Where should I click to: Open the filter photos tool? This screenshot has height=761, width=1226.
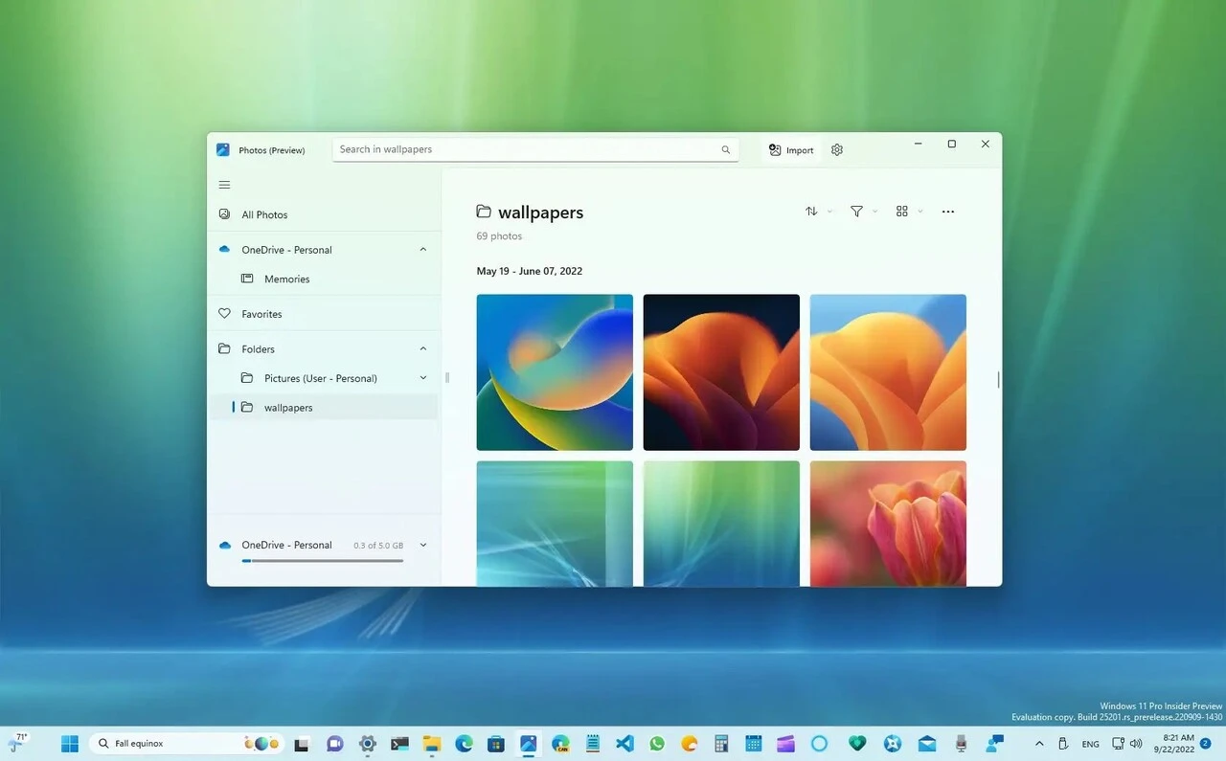(x=856, y=212)
